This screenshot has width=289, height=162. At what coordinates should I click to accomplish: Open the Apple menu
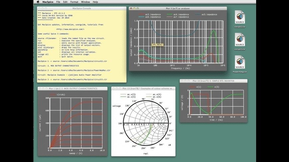(x=38, y=2)
